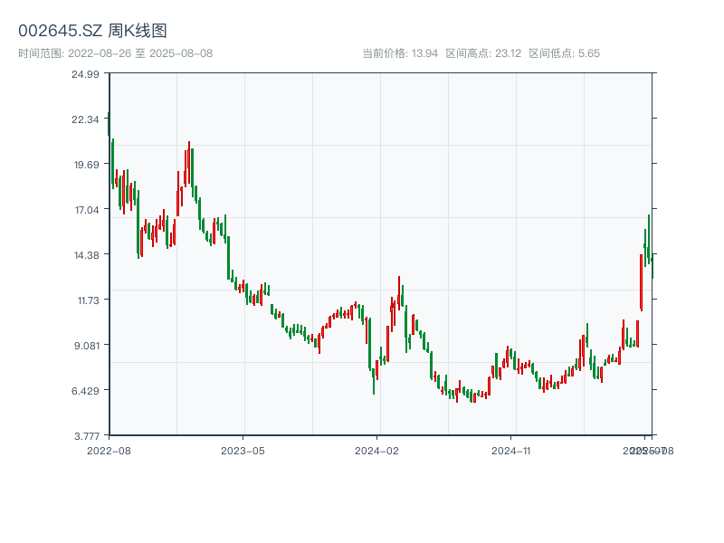The height and width of the screenshot is (543, 724).
Task: Click the interval high 区间高点: 23.12
Action: click(x=483, y=53)
